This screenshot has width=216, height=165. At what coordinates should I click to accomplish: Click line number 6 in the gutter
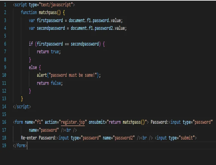pyautogui.click(x=5, y=44)
